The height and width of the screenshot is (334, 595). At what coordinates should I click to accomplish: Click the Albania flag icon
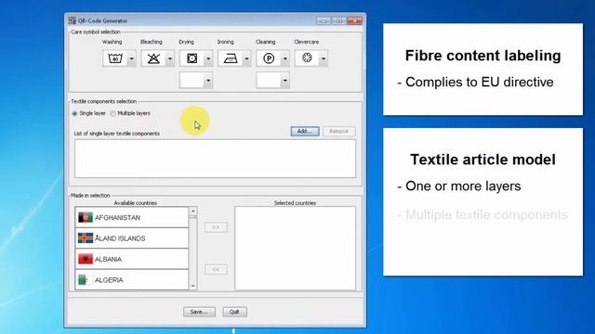(x=86, y=259)
